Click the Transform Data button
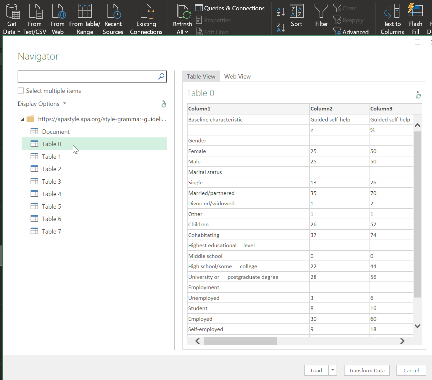 pyautogui.click(x=366, y=370)
